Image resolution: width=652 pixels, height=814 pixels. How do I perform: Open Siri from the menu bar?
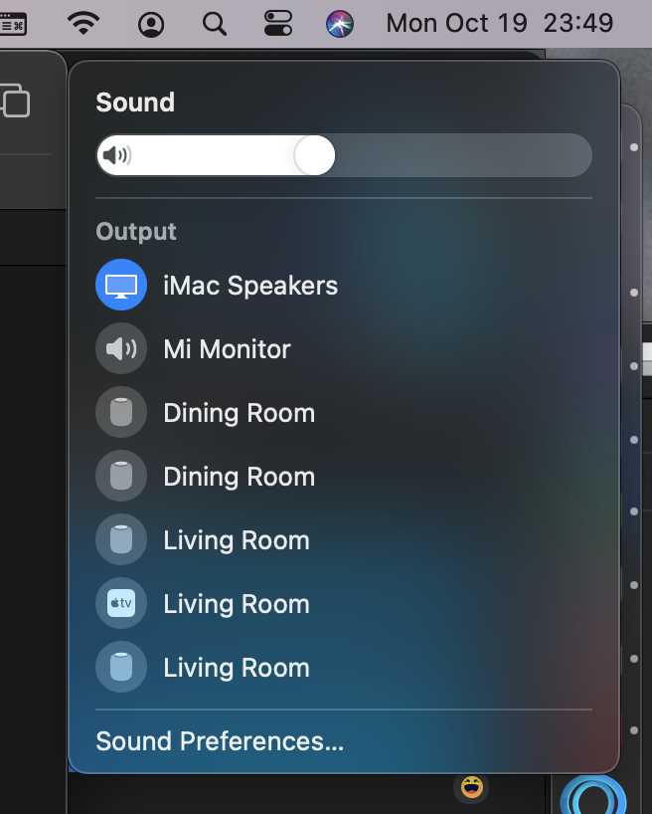point(340,24)
